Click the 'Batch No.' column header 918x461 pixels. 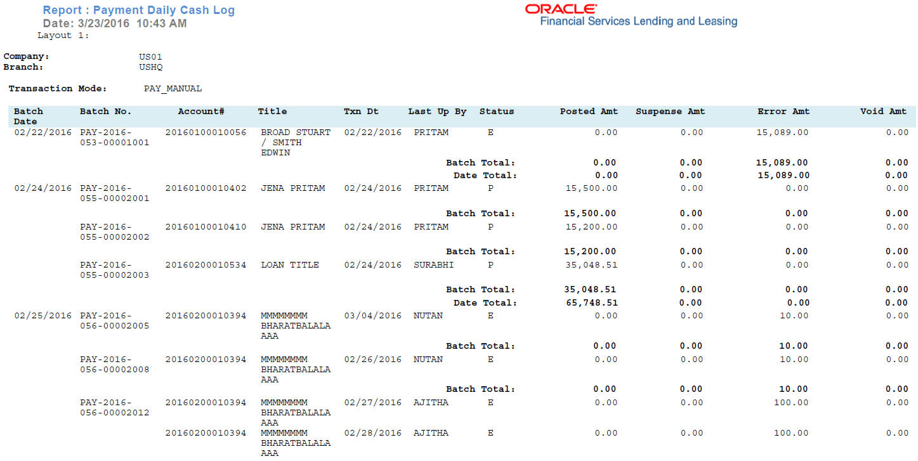[105, 111]
